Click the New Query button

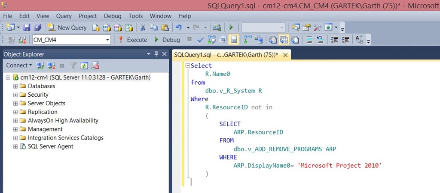tap(67, 28)
